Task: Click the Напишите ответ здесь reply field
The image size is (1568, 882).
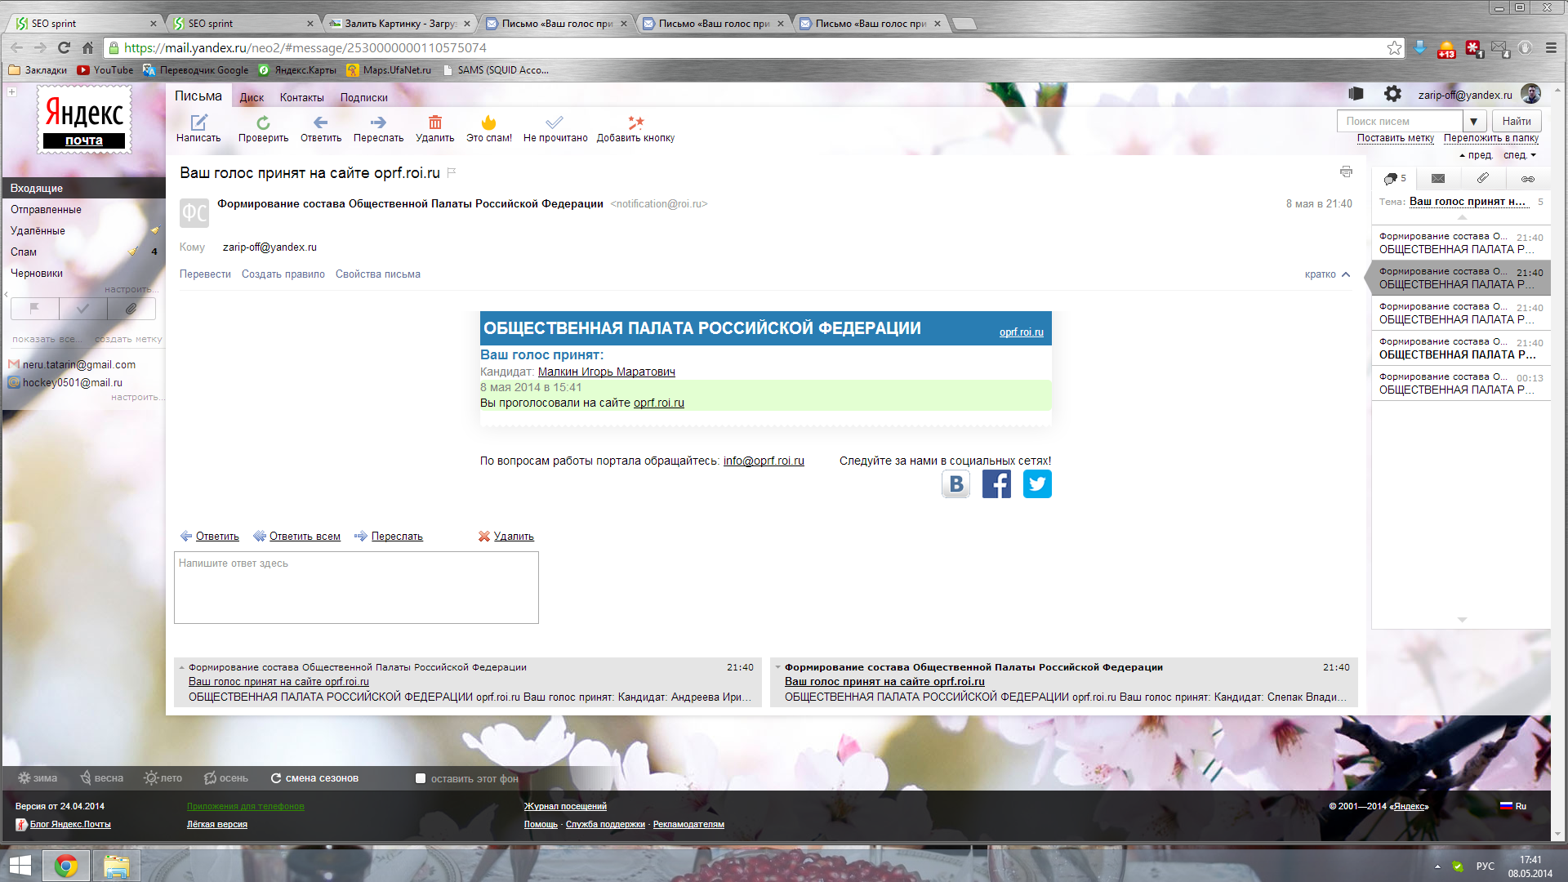Action: [356, 587]
